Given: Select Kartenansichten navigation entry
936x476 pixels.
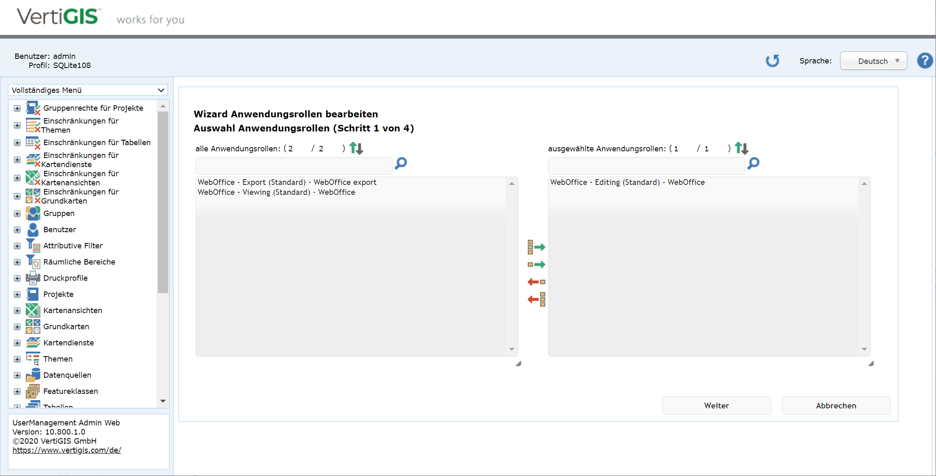Looking at the screenshot, I should (73, 310).
